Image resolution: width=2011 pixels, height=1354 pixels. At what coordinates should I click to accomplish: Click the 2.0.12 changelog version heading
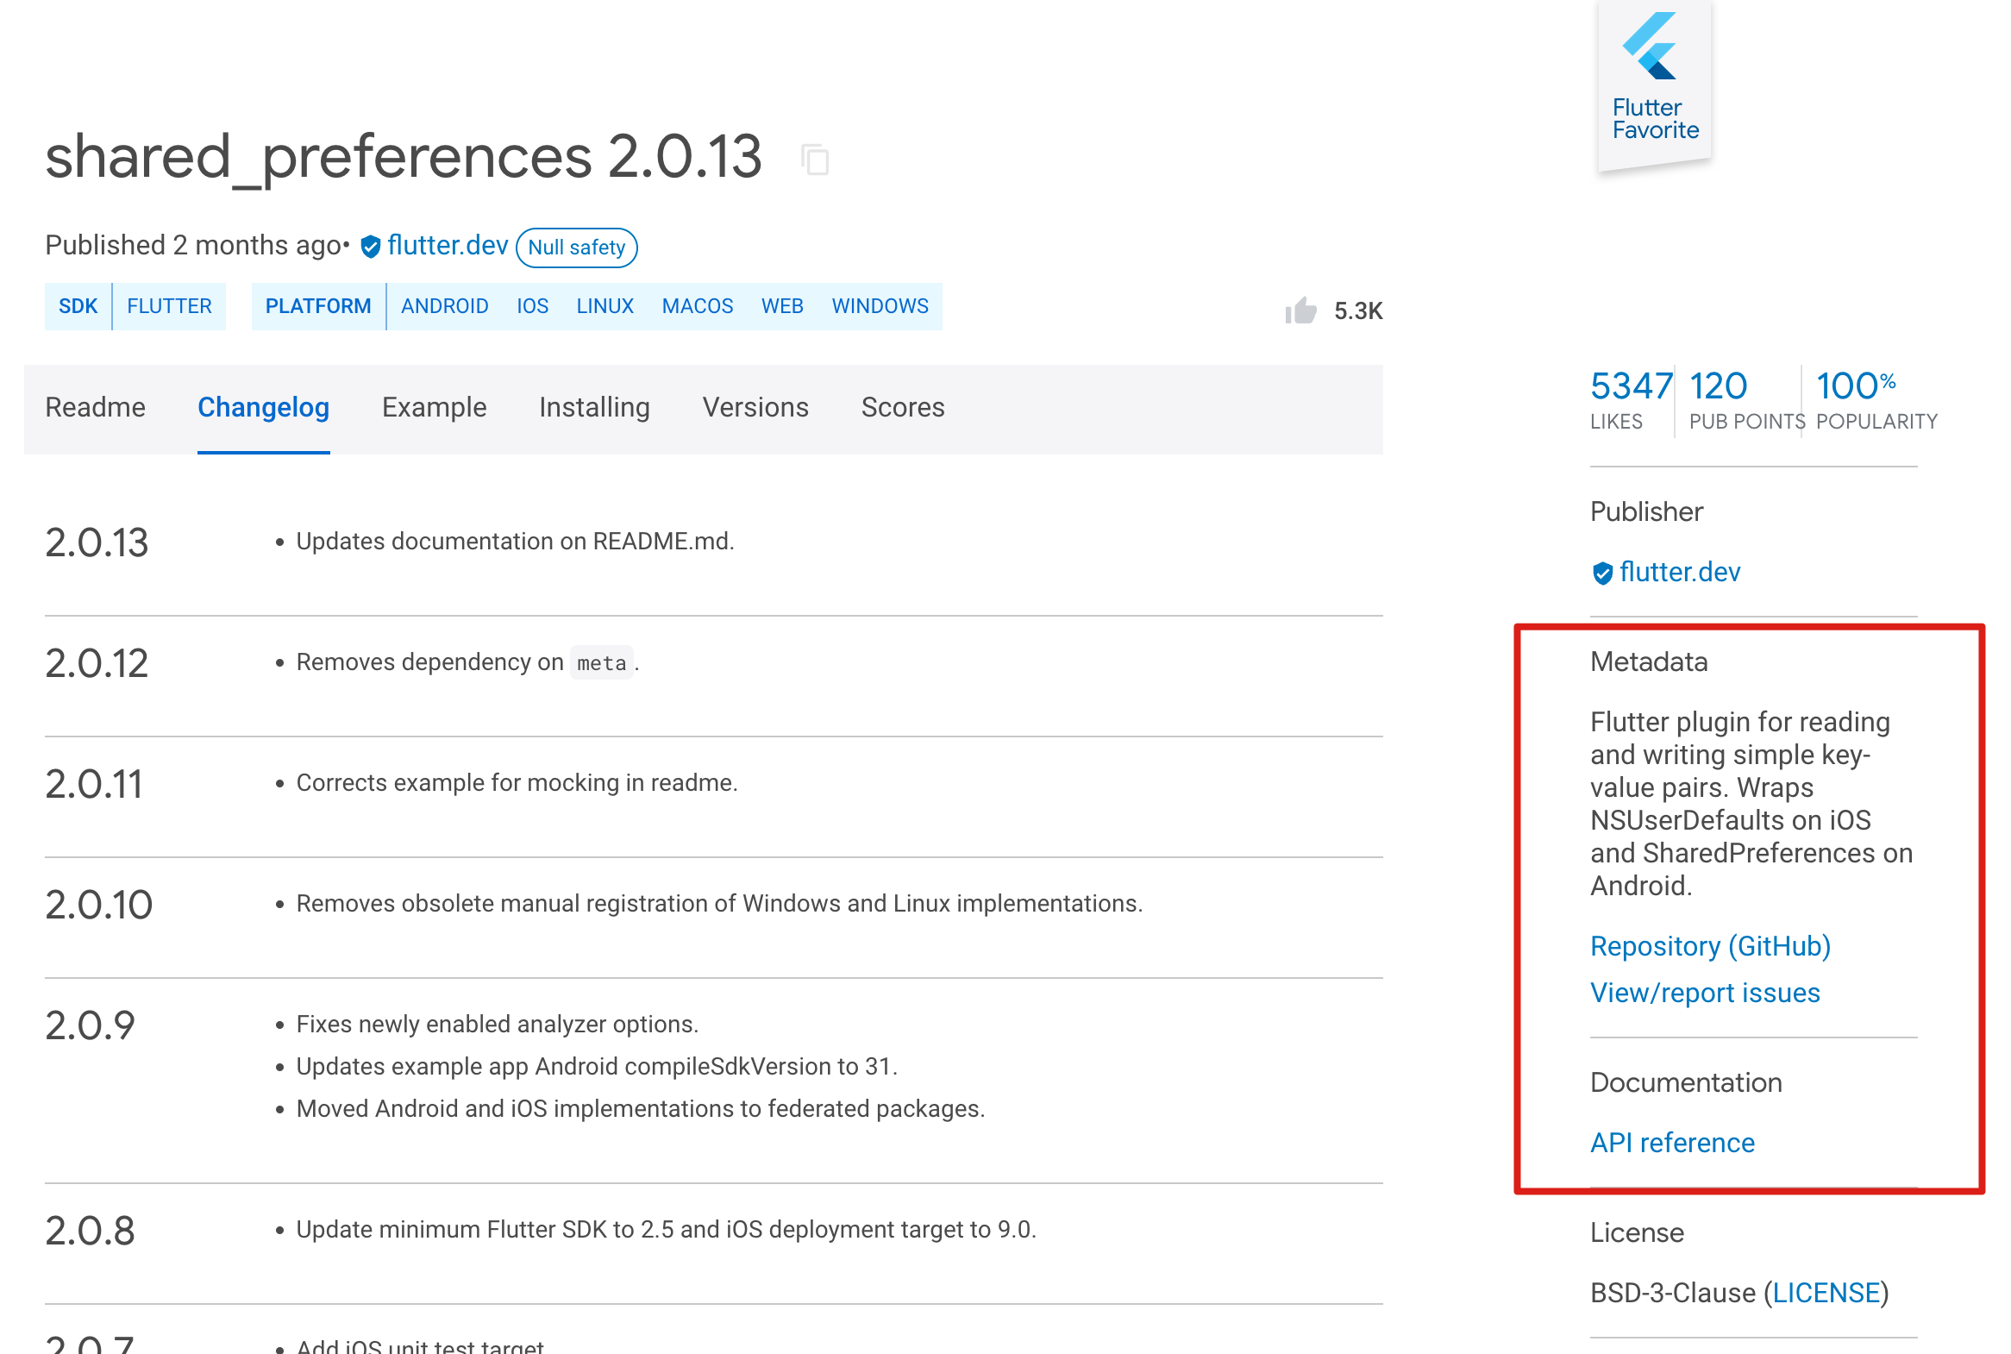97,664
